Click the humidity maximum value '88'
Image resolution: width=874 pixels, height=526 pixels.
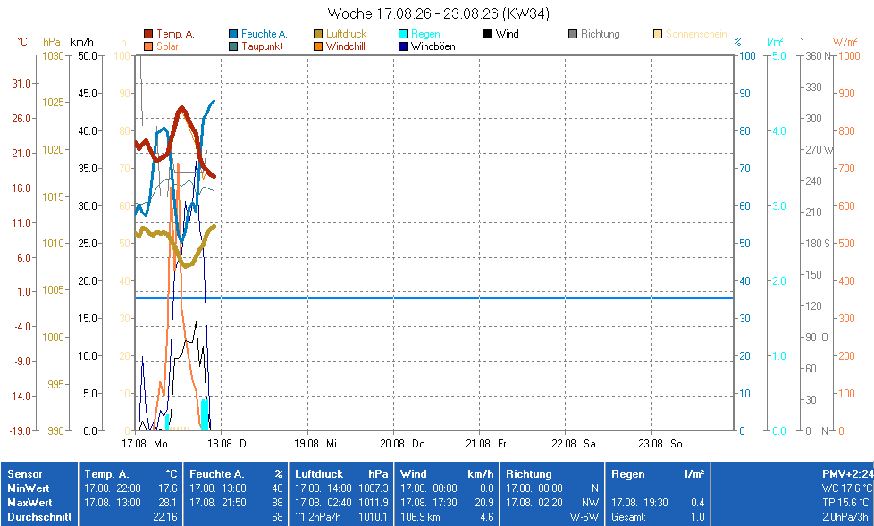[277, 503]
